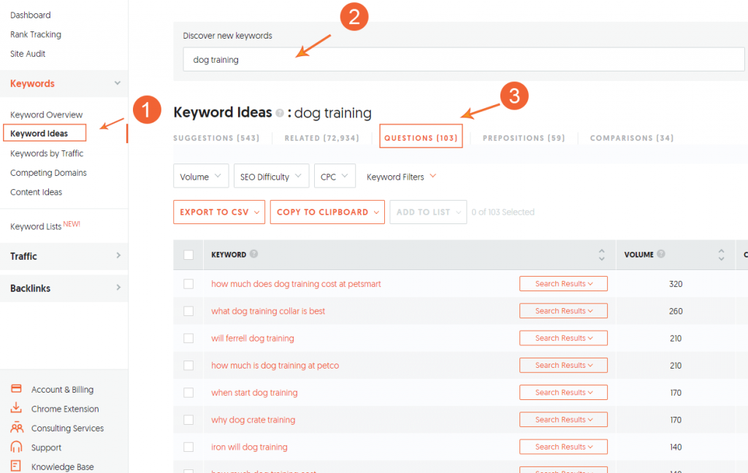This screenshot has width=748, height=473.
Task: Click the volume value 320
Action: coord(676,284)
